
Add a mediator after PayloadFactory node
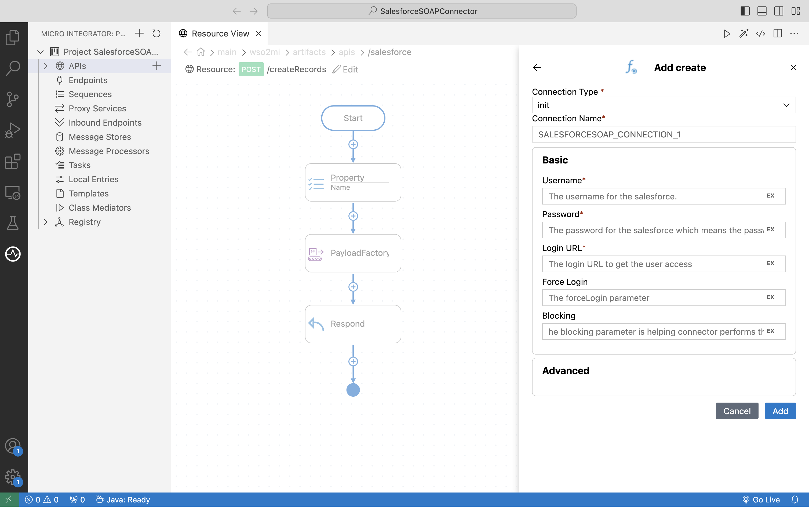tap(353, 287)
